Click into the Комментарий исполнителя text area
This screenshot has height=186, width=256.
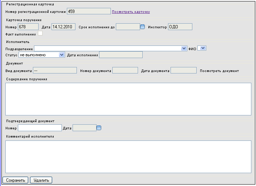pos(128,157)
